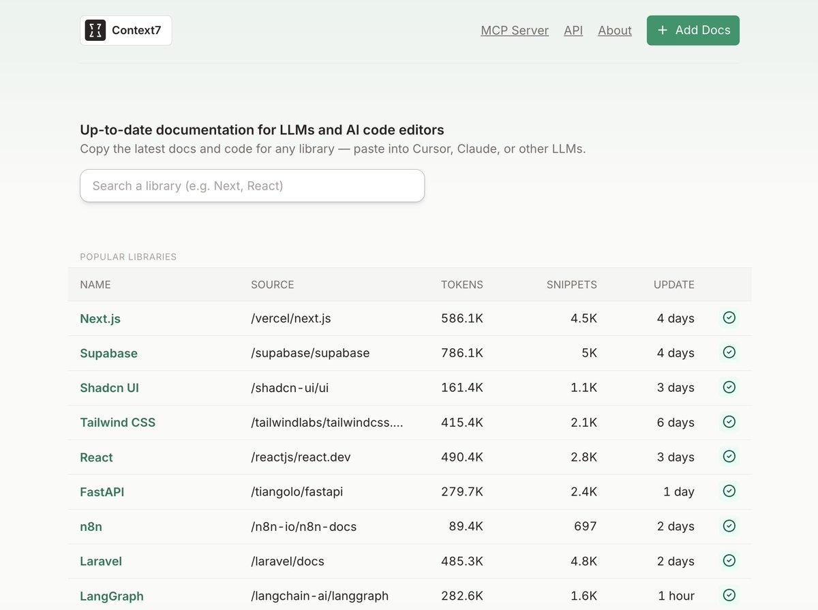Screen dimensions: 818x610
Task: Click the checkmark status icon for Supabase
Action: (x=729, y=352)
